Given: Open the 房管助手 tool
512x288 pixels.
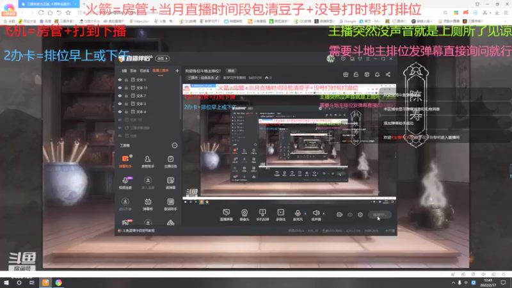Looking at the screenshot, I should (x=148, y=162).
